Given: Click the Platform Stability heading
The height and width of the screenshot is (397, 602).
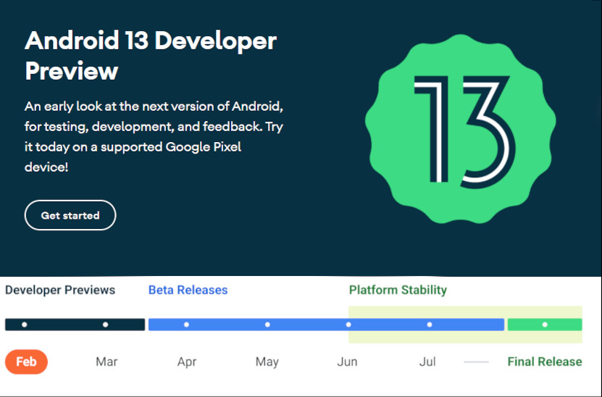Looking at the screenshot, I should pos(398,290).
